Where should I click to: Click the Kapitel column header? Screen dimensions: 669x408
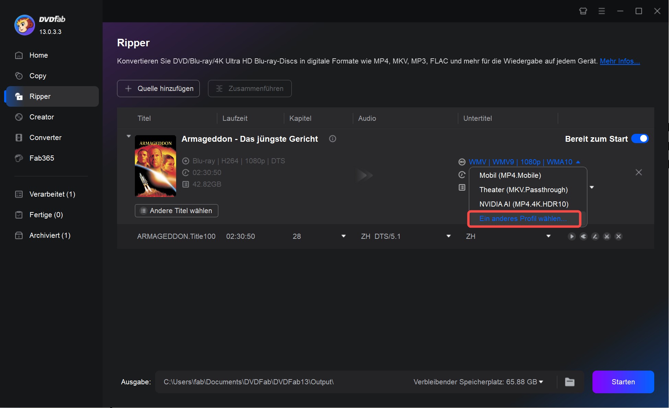(300, 118)
